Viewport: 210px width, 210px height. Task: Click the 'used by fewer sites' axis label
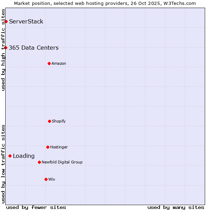pos(36,207)
